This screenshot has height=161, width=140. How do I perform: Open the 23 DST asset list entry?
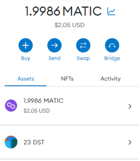69,142
